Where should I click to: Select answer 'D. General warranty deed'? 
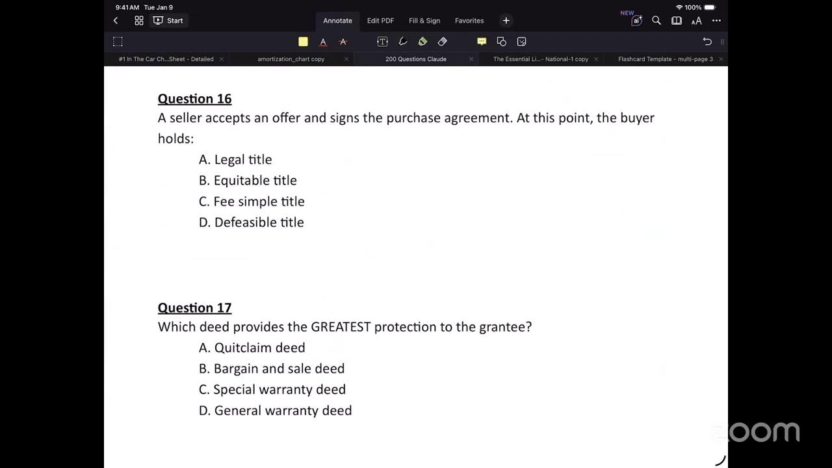tap(276, 411)
